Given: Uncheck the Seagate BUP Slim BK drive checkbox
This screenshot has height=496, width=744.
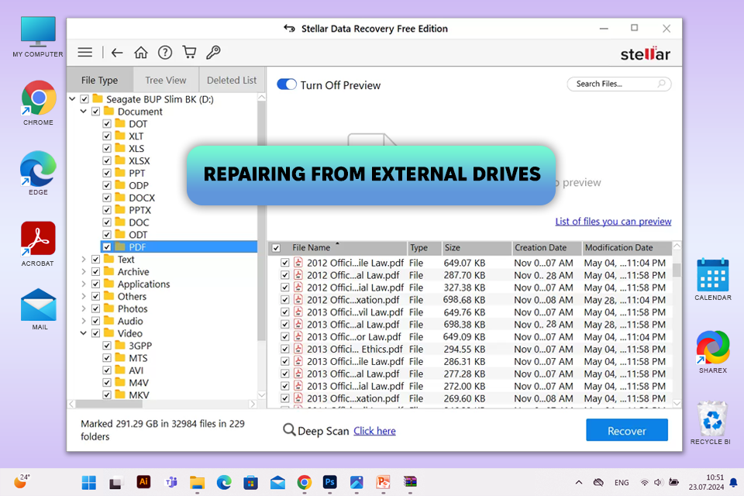Looking at the screenshot, I should pyautogui.click(x=84, y=99).
